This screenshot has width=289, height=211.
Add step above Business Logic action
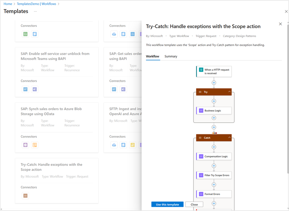pyautogui.click(x=214, y=101)
